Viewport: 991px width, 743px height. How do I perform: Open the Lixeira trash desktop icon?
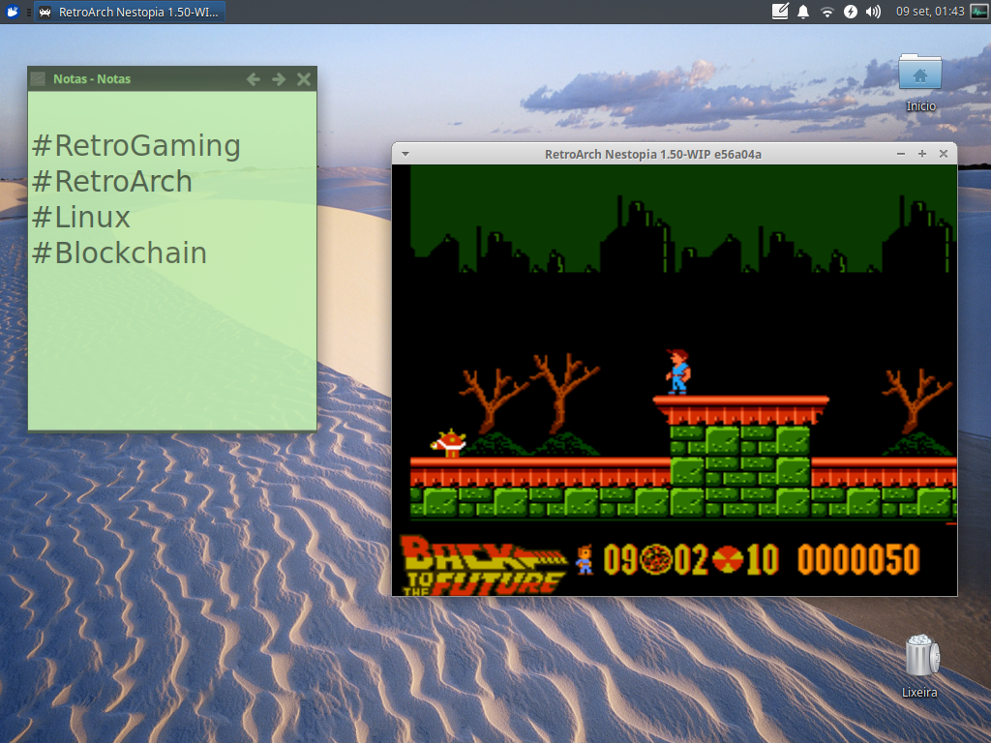920,666
